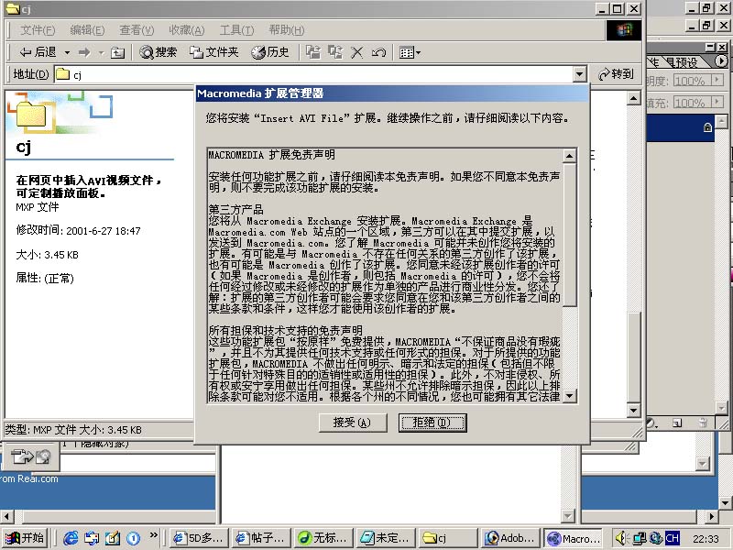The width and height of the screenshot is (733, 550).
Task: Go back with 后退 button
Action: pyautogui.click(x=38, y=52)
